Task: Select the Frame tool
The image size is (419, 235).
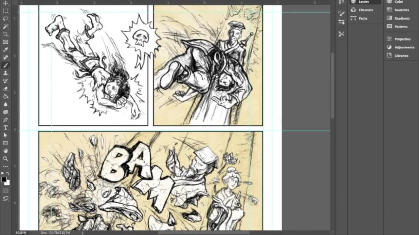Action: [6, 42]
